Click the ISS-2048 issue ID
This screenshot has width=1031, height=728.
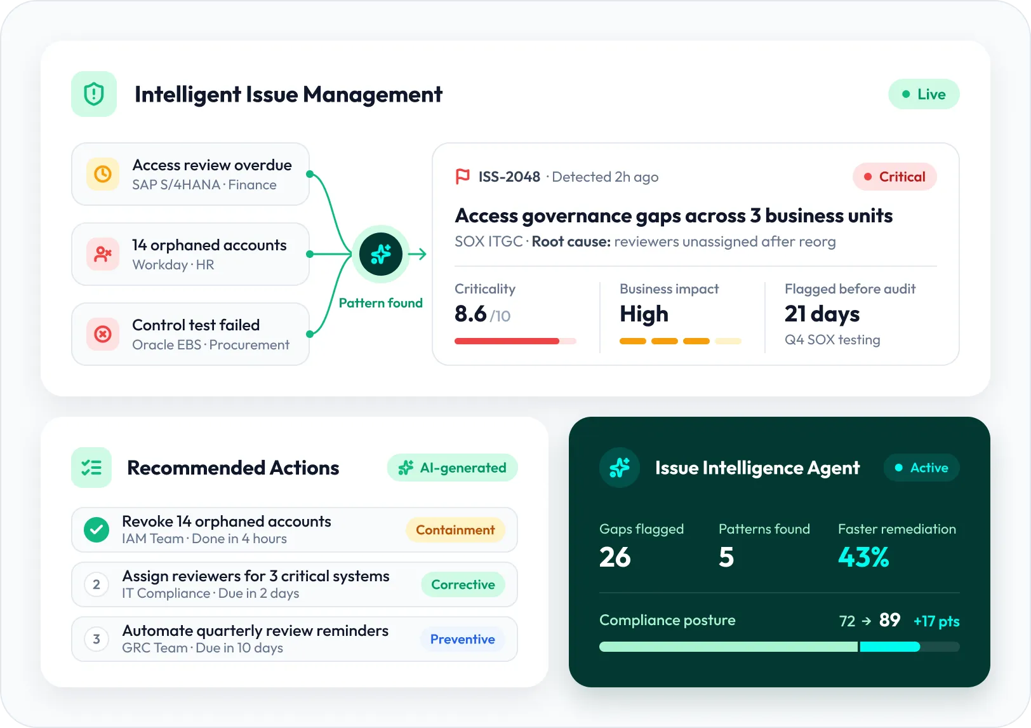click(x=509, y=177)
